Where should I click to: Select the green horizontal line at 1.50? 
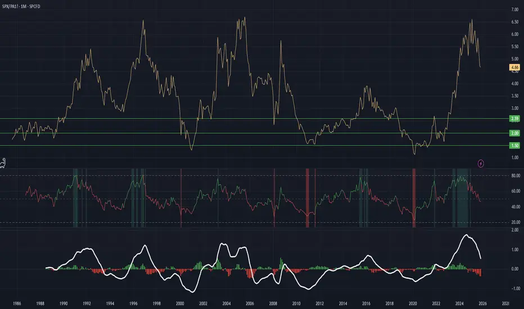254,146
